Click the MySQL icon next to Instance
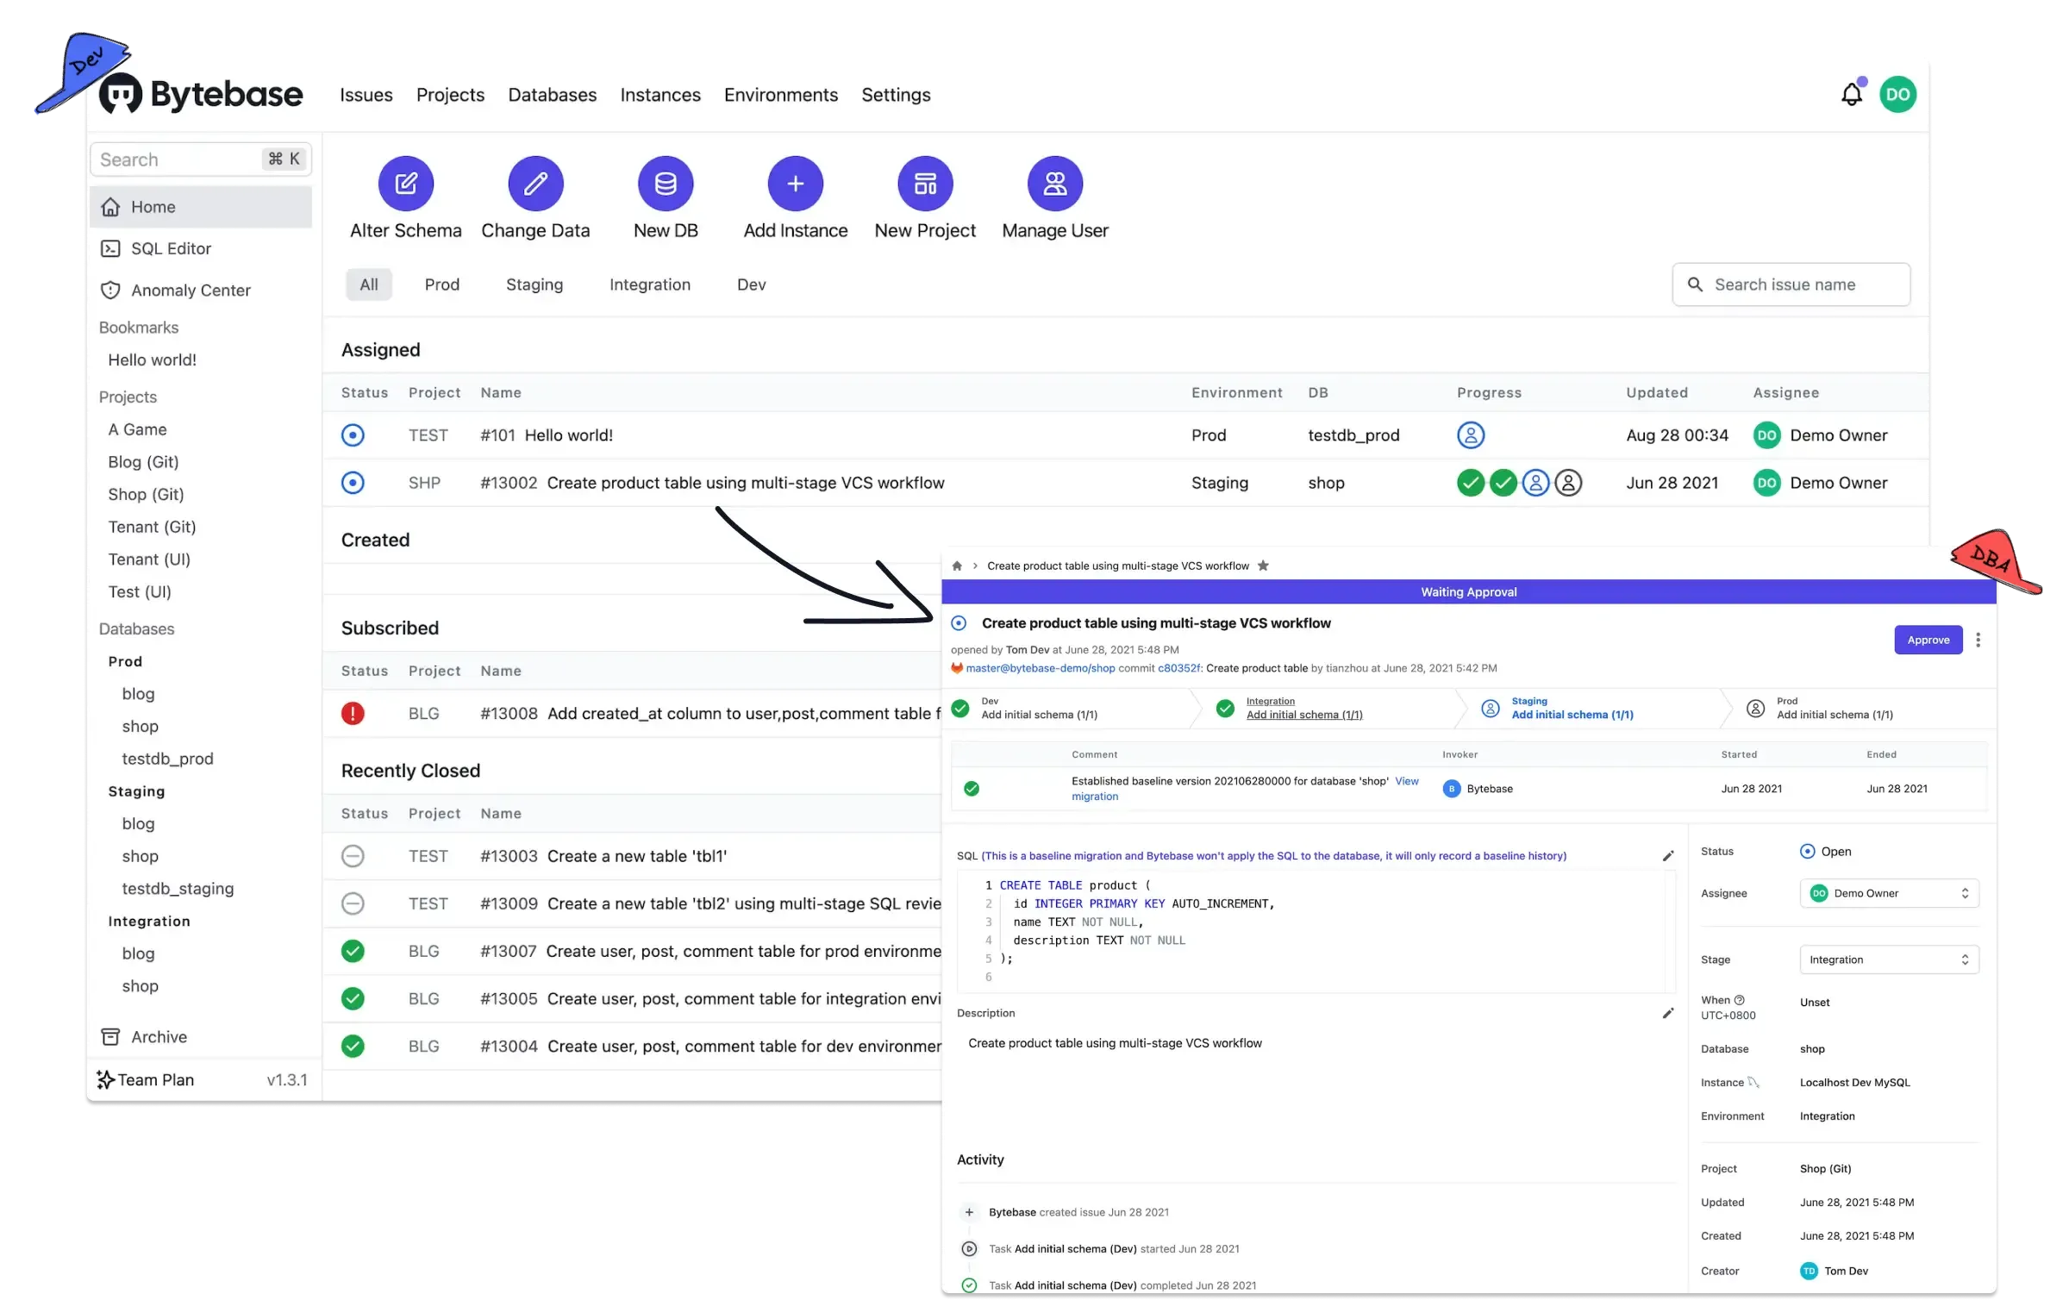This screenshot has height=1300, width=2069. point(1753,1083)
